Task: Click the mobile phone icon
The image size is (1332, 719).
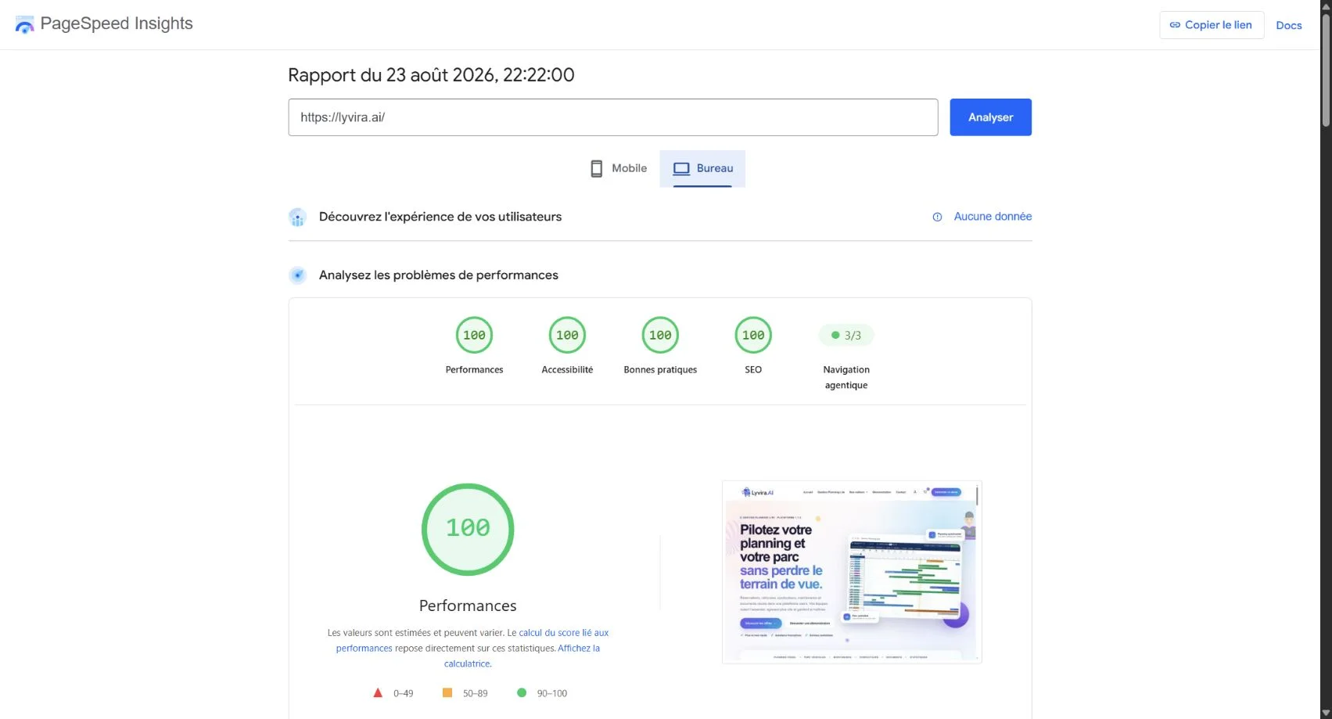Action: click(596, 168)
